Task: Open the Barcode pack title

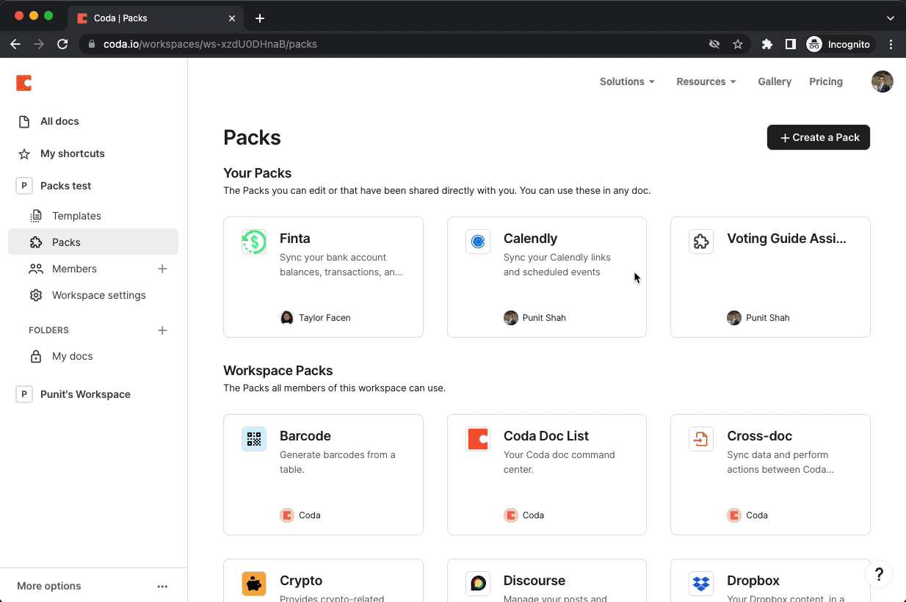Action: 305,436
